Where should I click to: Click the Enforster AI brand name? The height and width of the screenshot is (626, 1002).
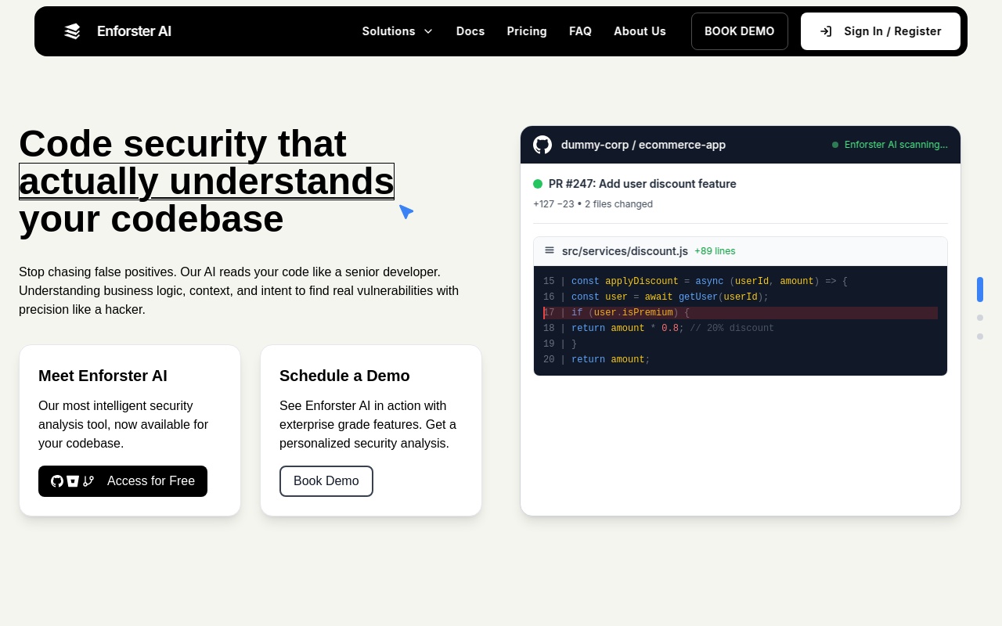point(134,31)
